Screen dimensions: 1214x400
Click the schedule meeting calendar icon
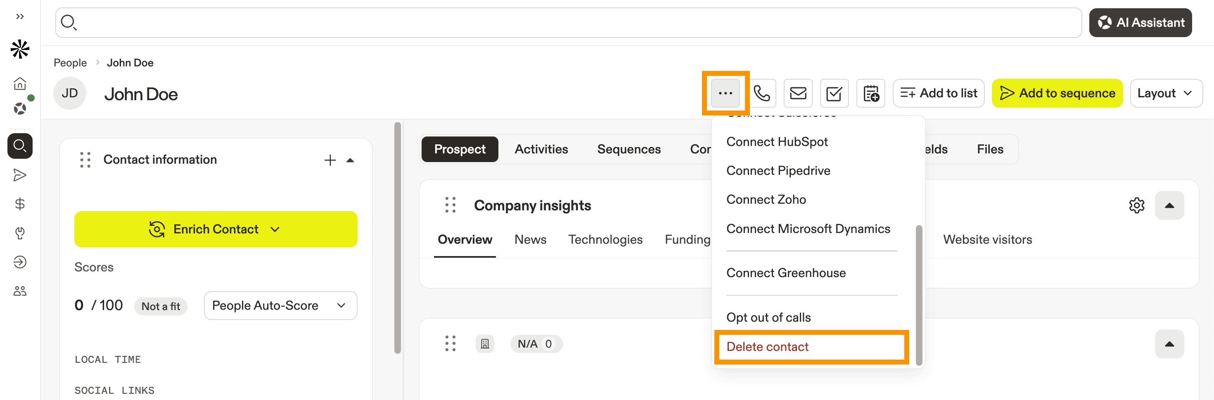coord(870,93)
